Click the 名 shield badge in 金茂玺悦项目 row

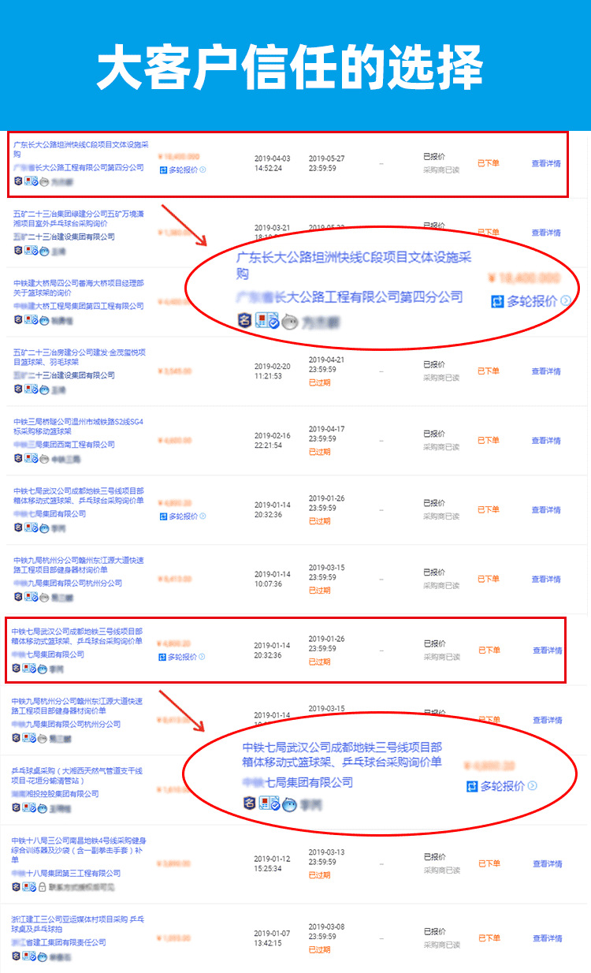[x=18, y=389]
